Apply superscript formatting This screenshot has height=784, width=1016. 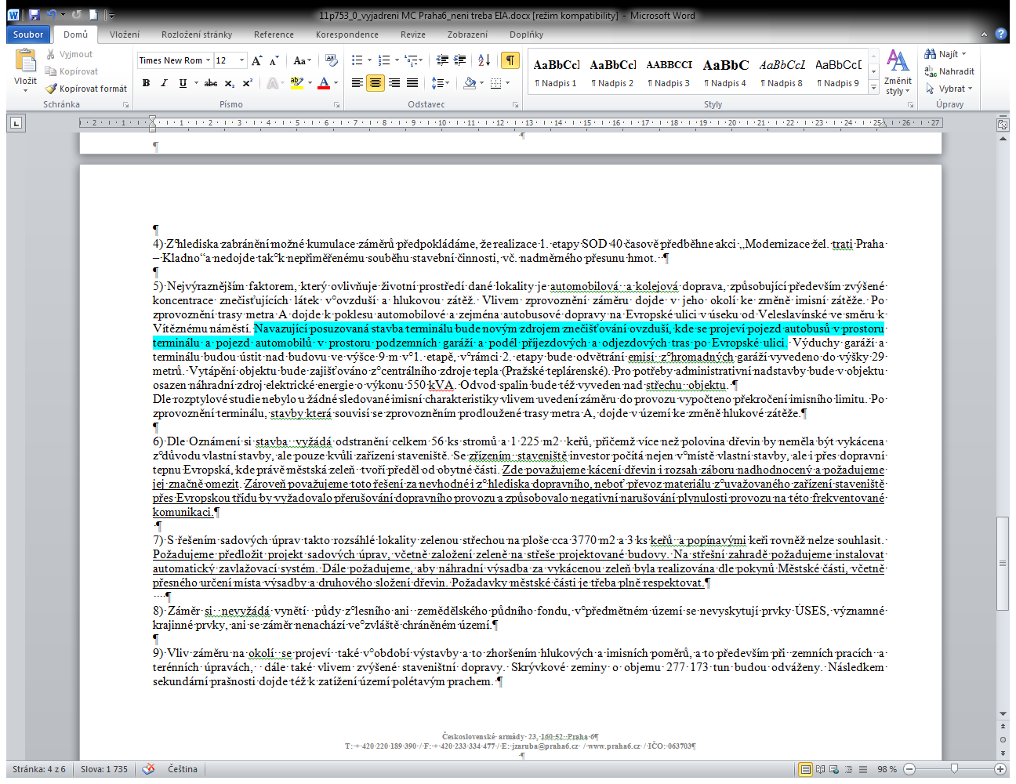[x=247, y=83]
